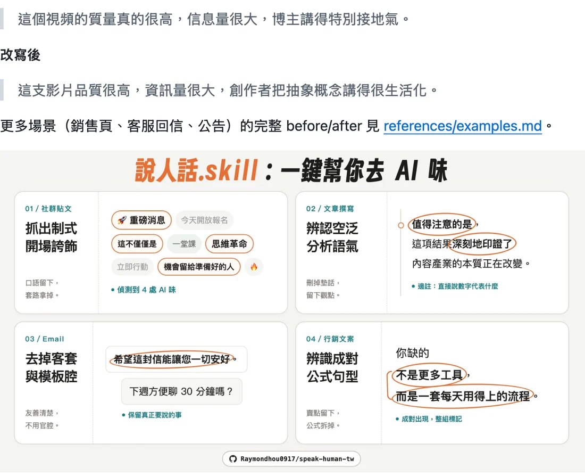This screenshot has width=585, height=476.
Task: Click the 辨識成對 公式句型 heading
Action: click(x=332, y=367)
